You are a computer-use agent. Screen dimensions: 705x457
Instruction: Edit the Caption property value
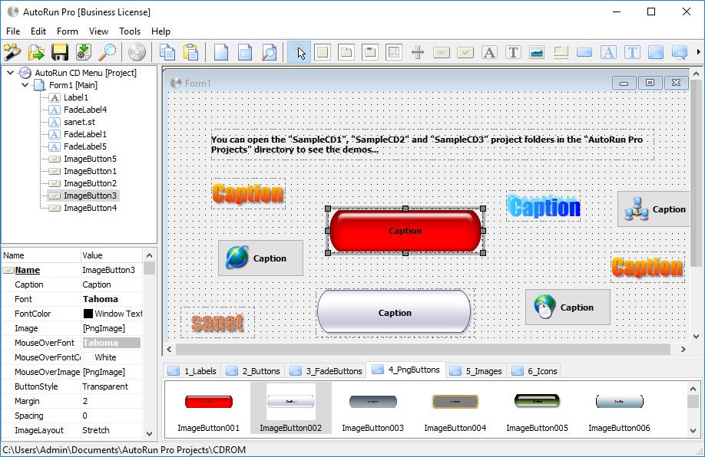click(x=111, y=284)
